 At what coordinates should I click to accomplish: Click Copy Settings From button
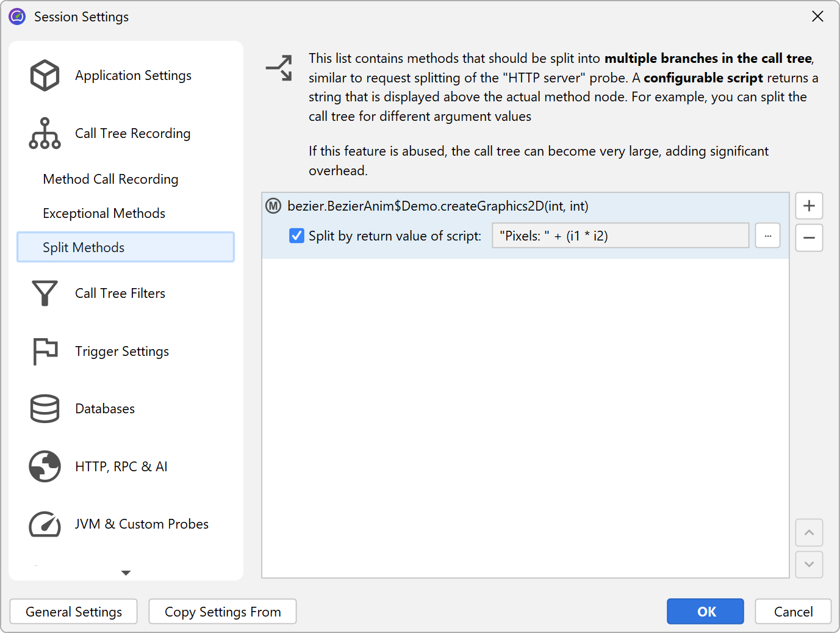(x=223, y=612)
